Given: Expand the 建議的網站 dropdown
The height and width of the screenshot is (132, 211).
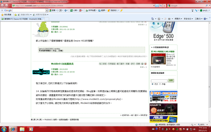Looking at the screenshot, I should point(31,15).
